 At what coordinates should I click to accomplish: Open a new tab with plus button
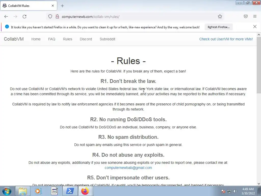point(62,6)
